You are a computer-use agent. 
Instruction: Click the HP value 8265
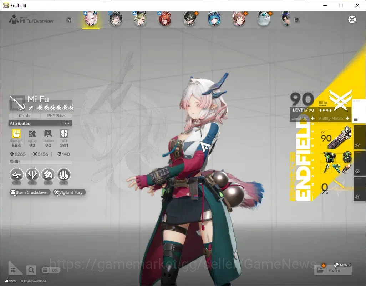tap(18, 154)
